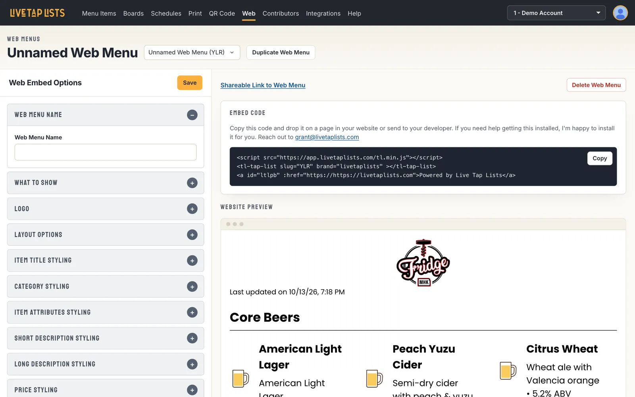This screenshot has height=397, width=635.
Task: Open the Schedules navigation item
Action: (166, 13)
